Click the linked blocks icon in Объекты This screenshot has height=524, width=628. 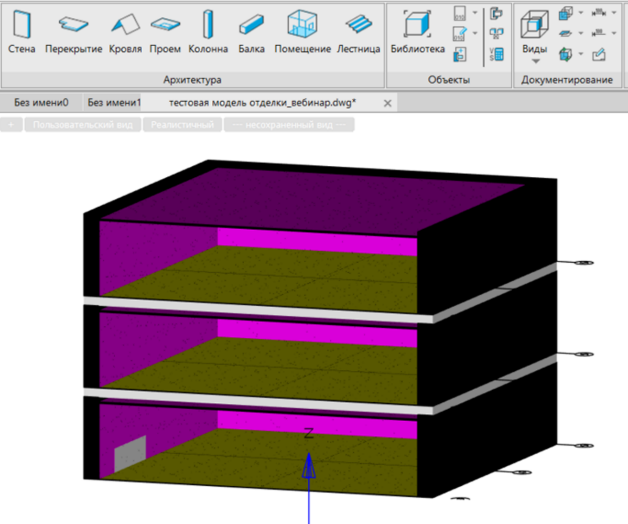coord(496,34)
